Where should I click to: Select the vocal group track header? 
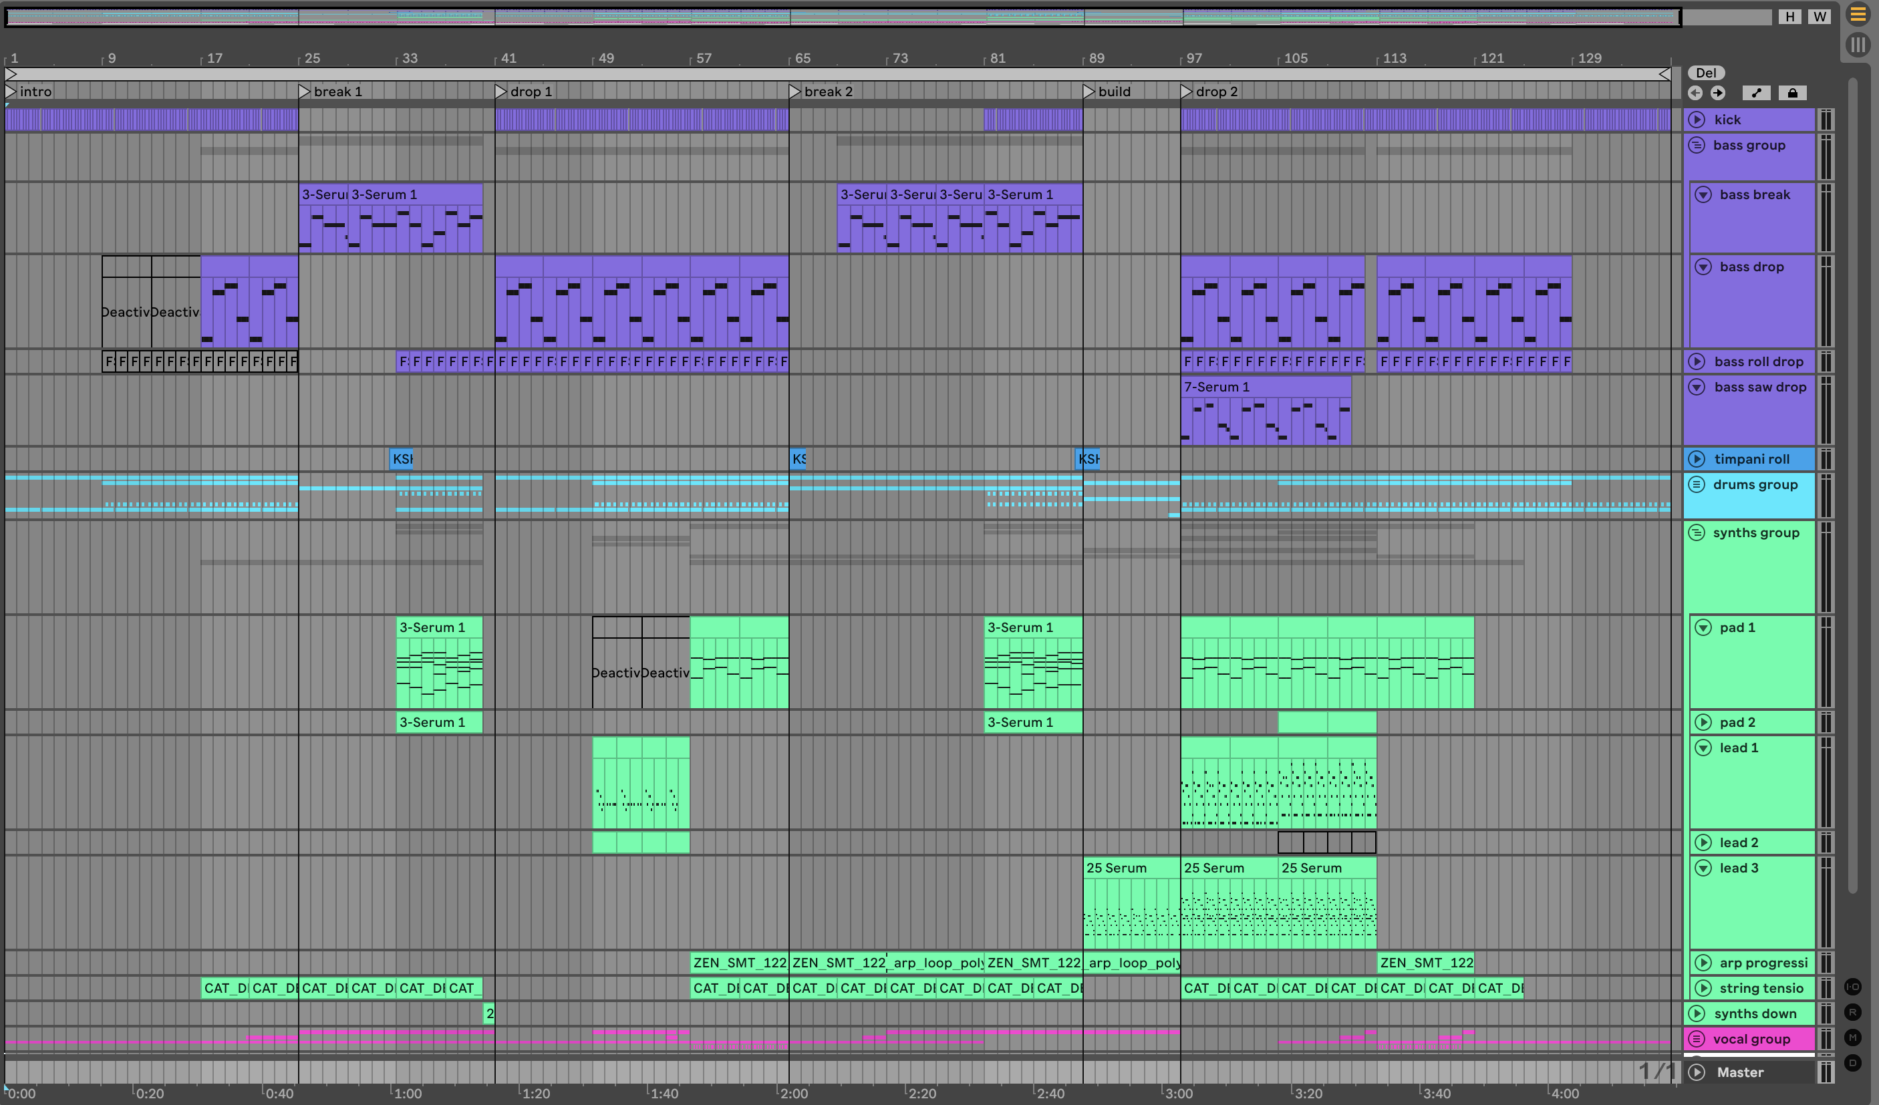[1751, 1039]
